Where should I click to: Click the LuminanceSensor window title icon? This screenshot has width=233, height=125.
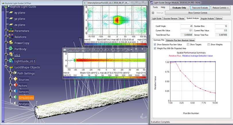click(64, 50)
